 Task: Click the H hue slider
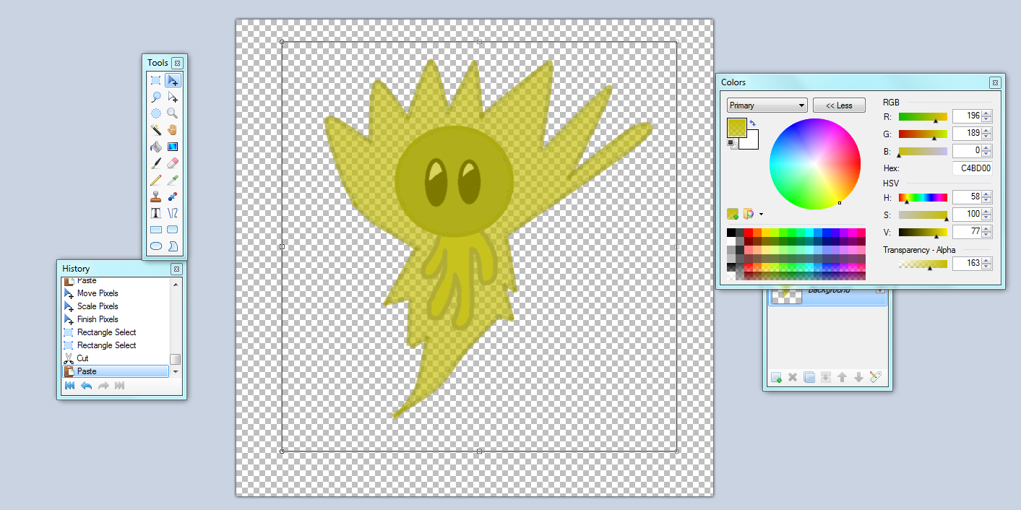click(x=923, y=198)
